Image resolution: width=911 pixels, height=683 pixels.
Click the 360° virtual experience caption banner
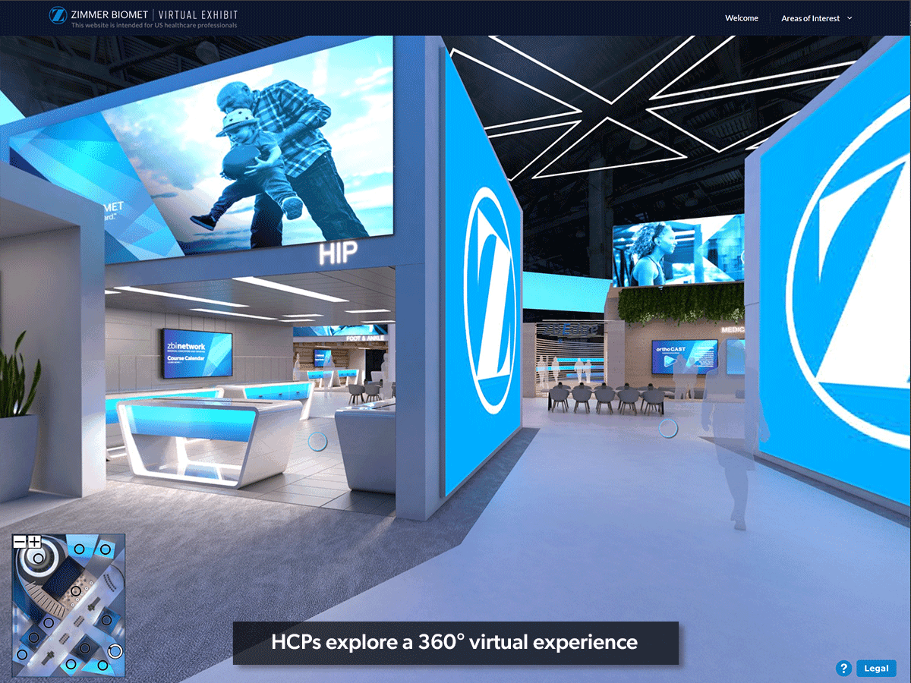point(455,643)
